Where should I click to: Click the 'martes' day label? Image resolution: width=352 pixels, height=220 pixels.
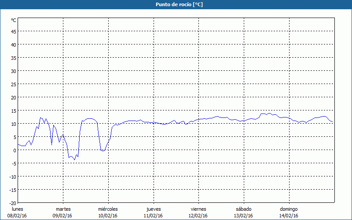pos(63,209)
